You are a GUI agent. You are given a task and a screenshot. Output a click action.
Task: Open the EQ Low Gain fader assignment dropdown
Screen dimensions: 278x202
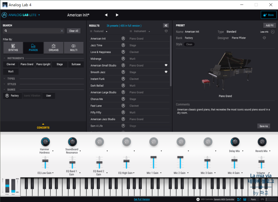[53, 173]
